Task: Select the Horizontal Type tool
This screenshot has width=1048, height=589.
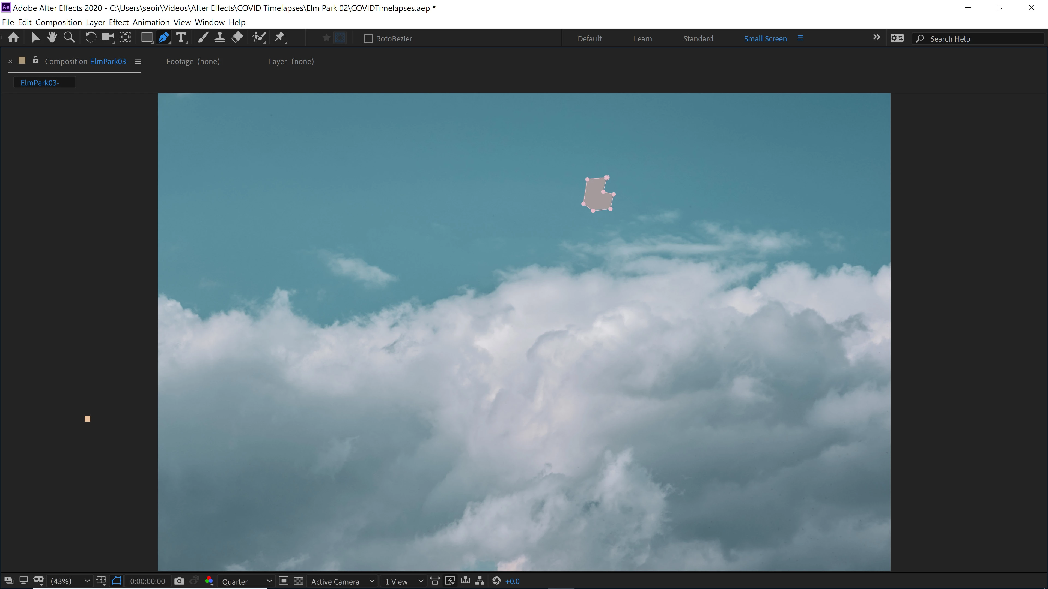Action: (x=181, y=38)
